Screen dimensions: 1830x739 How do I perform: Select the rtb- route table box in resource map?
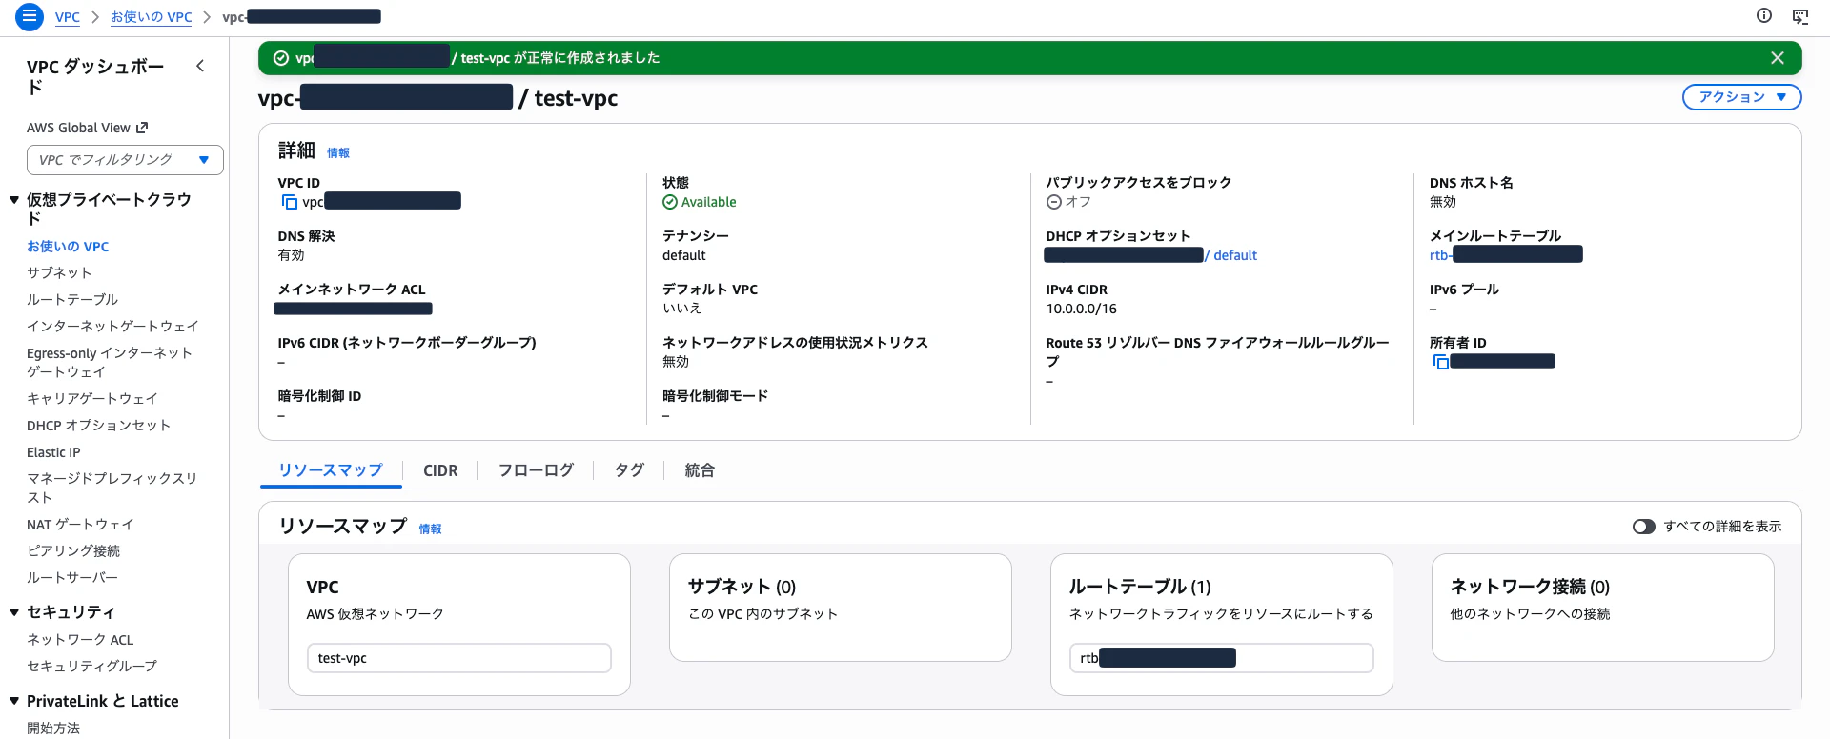(1221, 658)
